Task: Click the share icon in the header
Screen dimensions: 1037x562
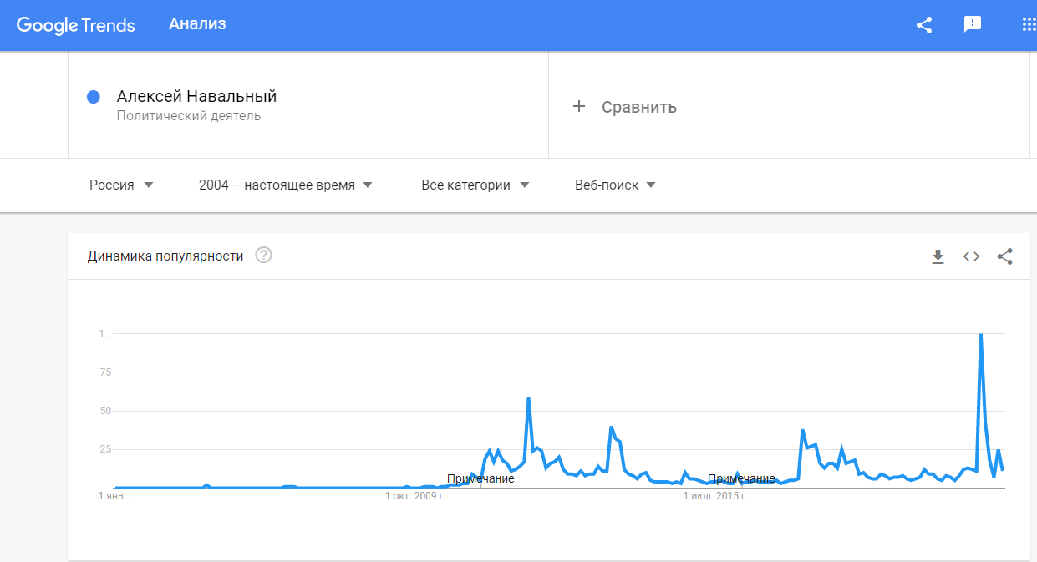Action: [x=924, y=25]
